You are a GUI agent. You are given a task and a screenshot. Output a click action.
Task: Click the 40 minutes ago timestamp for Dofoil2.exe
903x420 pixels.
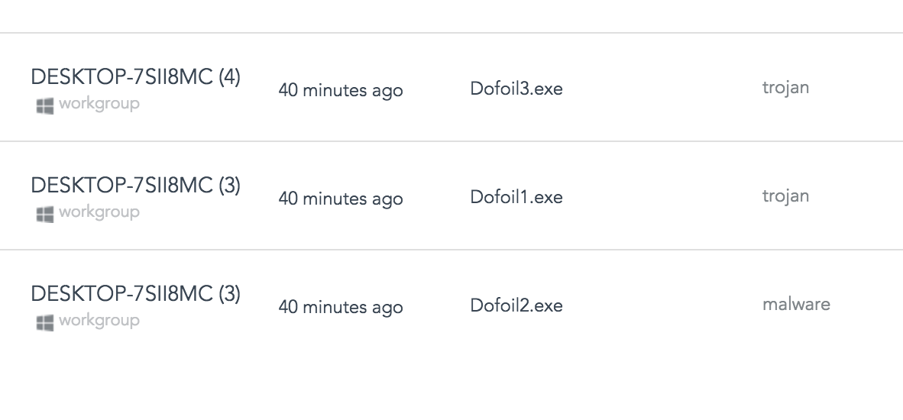click(x=341, y=307)
